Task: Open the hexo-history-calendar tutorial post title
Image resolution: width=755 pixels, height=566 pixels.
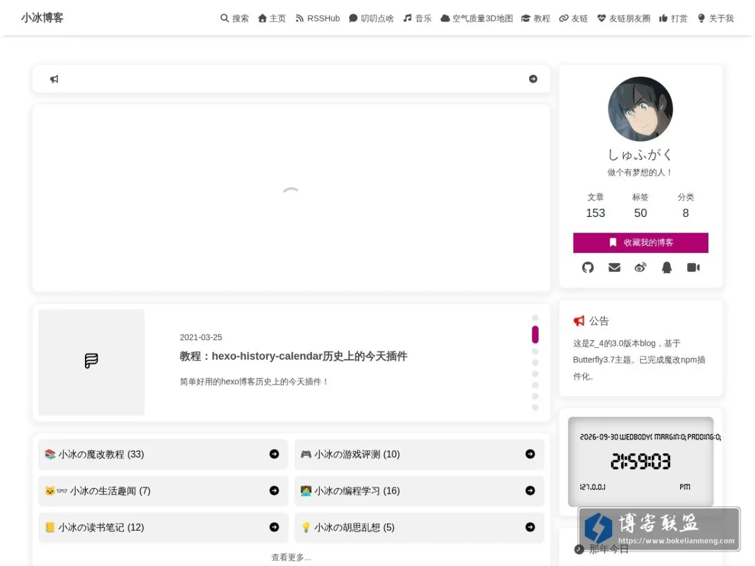Action: point(293,356)
